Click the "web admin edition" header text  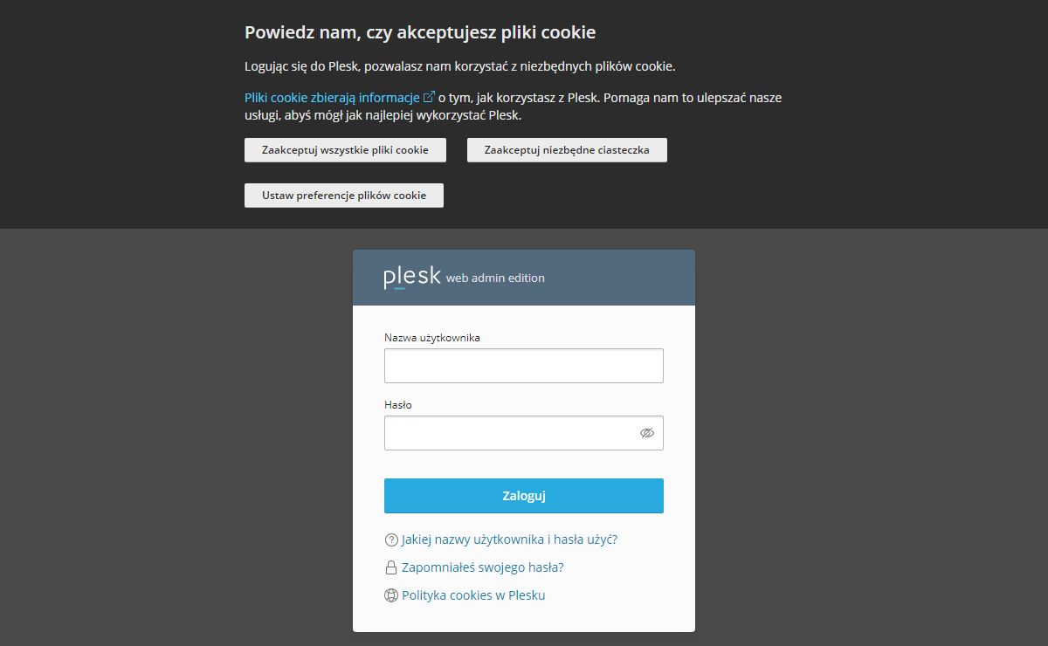pyautogui.click(x=495, y=278)
